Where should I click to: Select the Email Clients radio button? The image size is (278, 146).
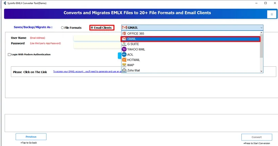[92, 28]
